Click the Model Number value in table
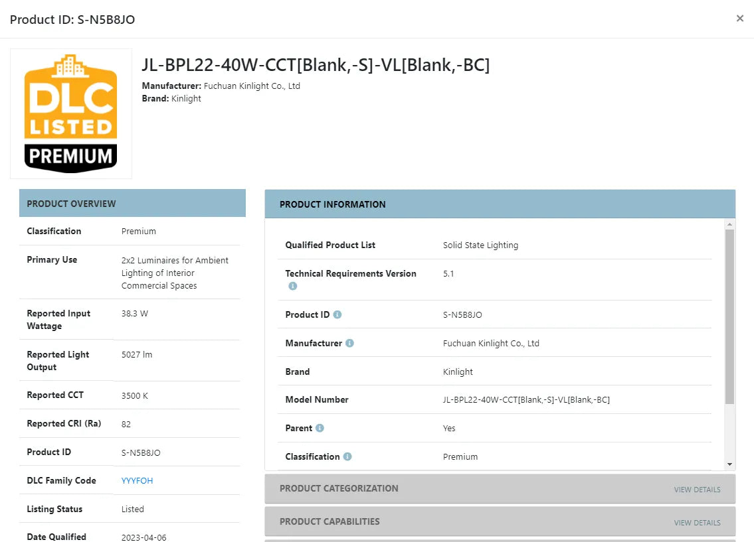The image size is (754, 542). click(526, 400)
